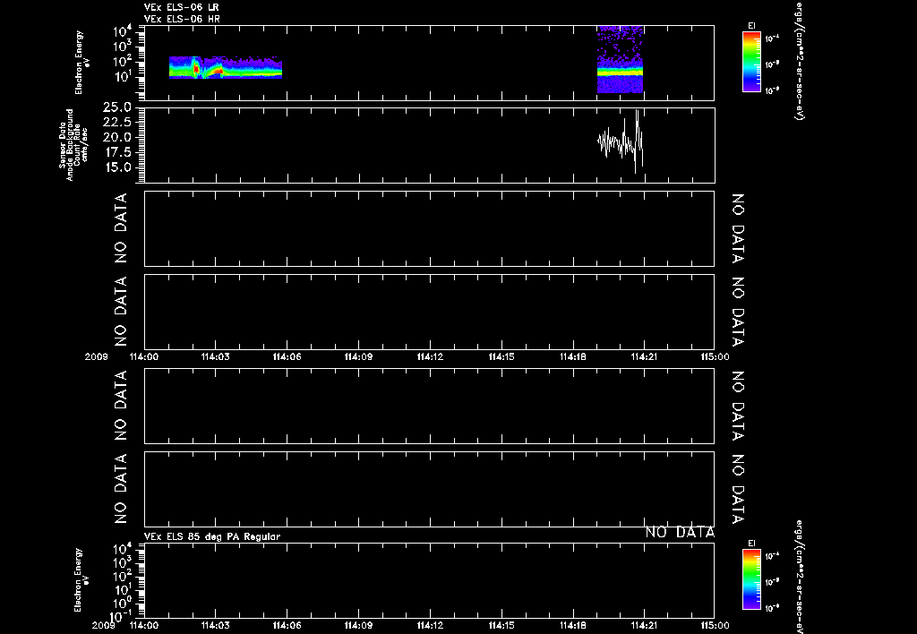The height and width of the screenshot is (634, 917).
Task: Select the top panel's 'Electron Energy eV' axis label
Action: pyautogui.click(x=82, y=63)
